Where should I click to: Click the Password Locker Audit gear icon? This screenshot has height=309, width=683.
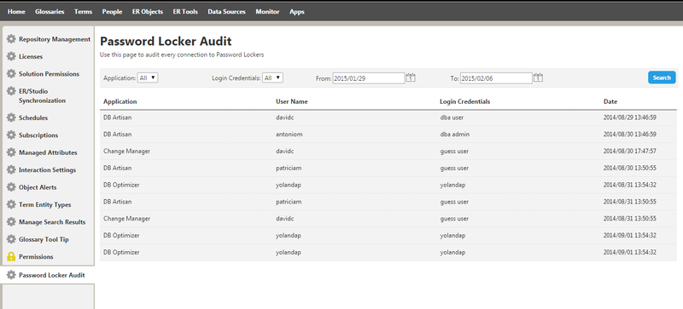(11, 275)
